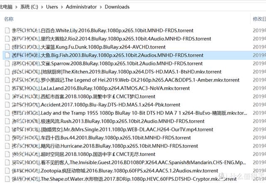
Task: Click the file icon for The.Invisible.Guest.2016 torrent
Action: (x=7, y=163)
